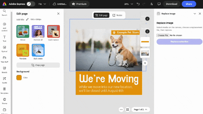Click the Undo arrow icon
This screenshot has height=114, width=203.
[138, 4]
